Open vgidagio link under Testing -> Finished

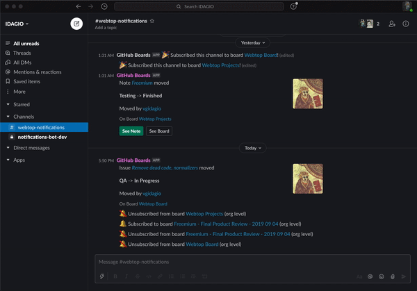(x=152, y=109)
